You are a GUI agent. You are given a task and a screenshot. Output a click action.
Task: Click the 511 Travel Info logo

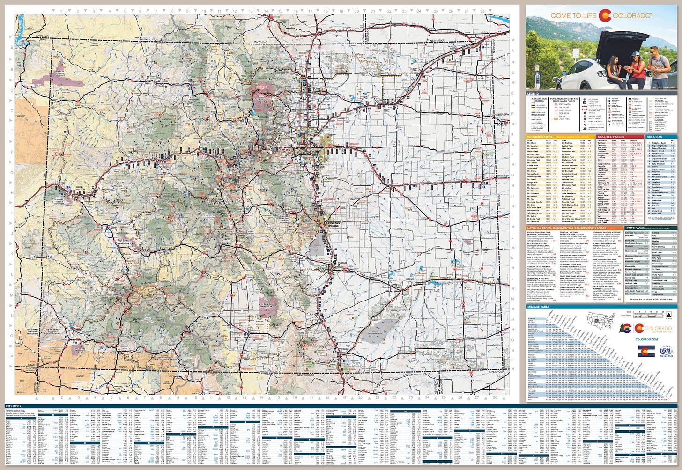point(667,351)
